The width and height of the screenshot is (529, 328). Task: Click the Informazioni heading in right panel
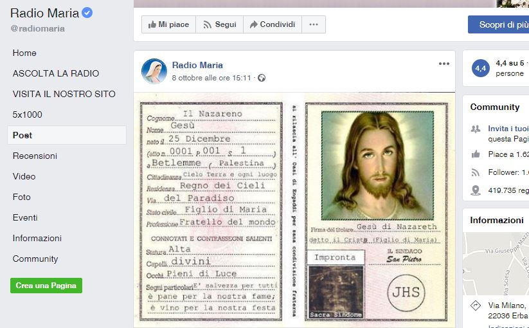pyautogui.click(x=497, y=221)
